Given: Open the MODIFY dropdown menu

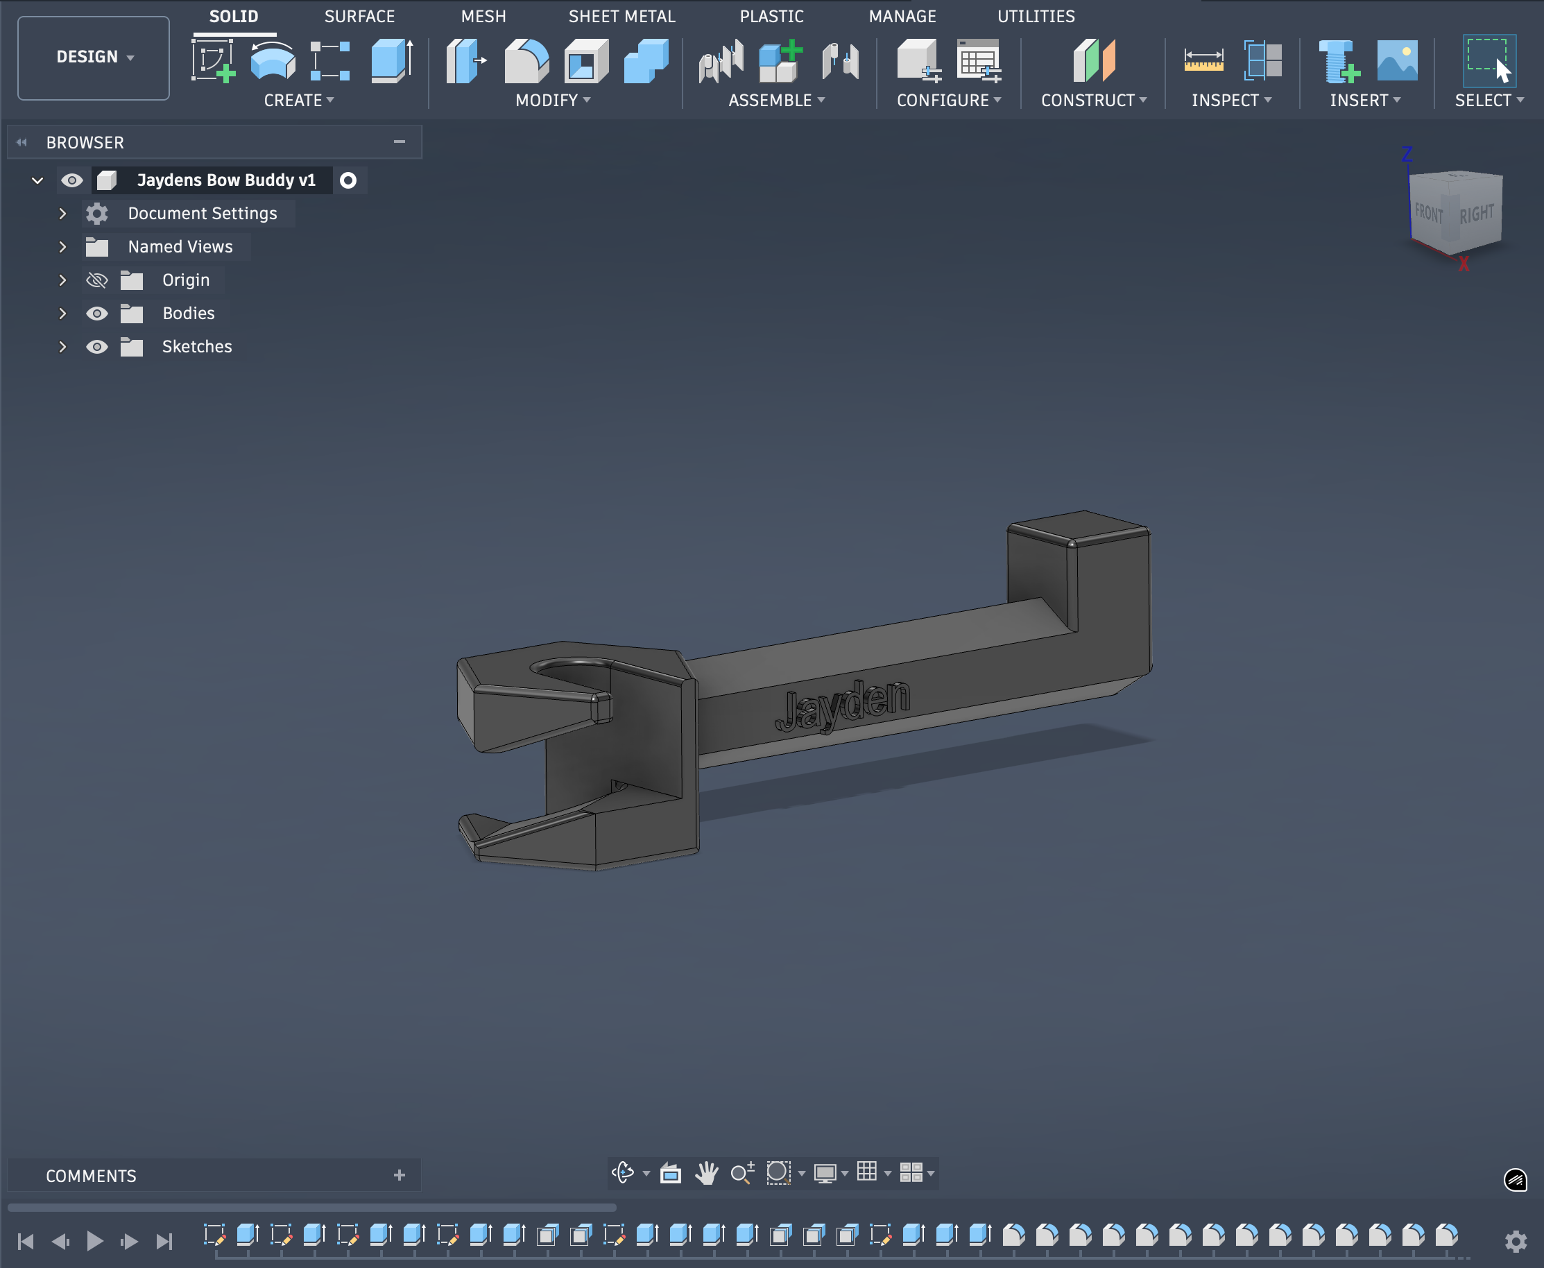Looking at the screenshot, I should (x=553, y=100).
